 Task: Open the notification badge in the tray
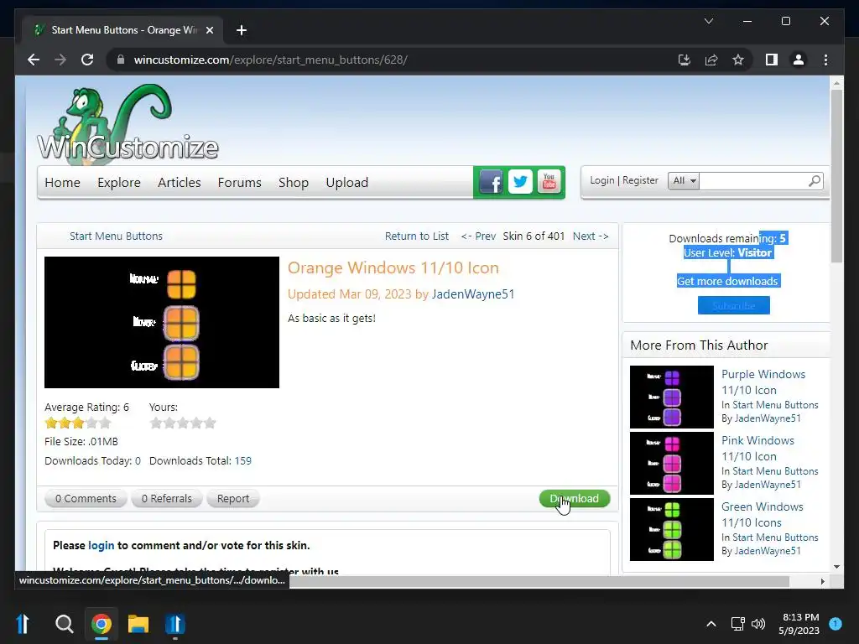[x=836, y=623]
